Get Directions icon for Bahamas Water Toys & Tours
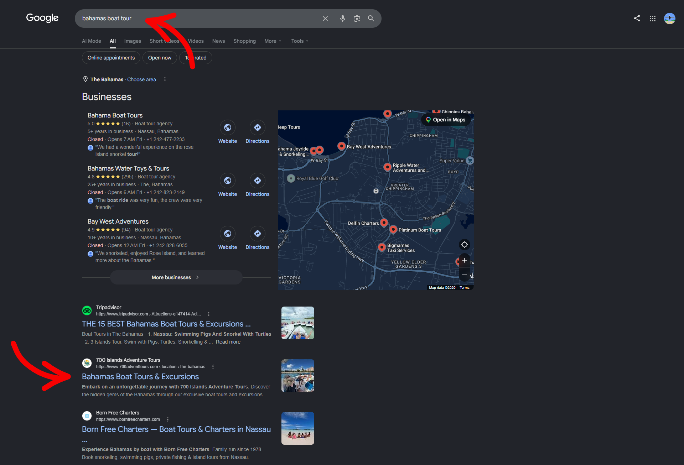This screenshot has width=684, height=465. [x=257, y=181]
